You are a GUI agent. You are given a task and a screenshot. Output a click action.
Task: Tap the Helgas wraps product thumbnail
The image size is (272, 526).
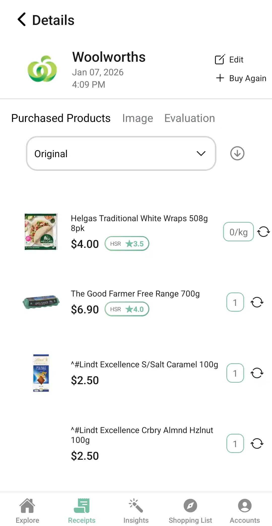pyautogui.click(x=41, y=232)
